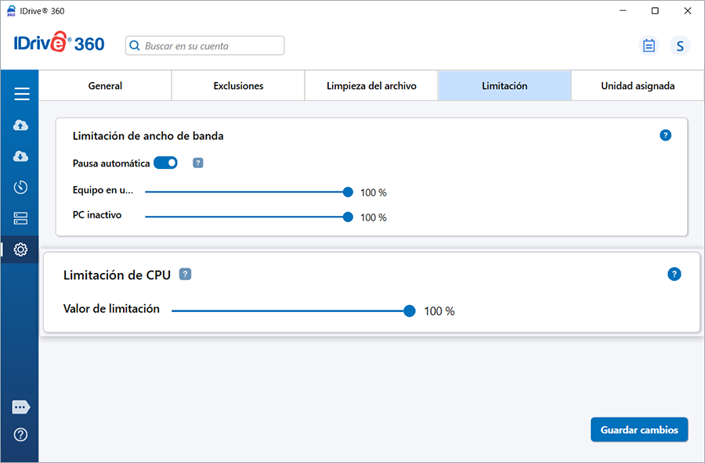This screenshot has width=705, height=463.
Task: Open the chat feedback icon
Action: pyautogui.click(x=21, y=407)
